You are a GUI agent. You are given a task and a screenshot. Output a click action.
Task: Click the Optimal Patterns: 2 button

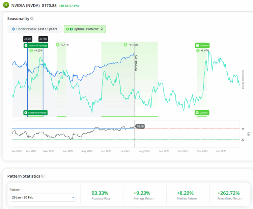85,29
